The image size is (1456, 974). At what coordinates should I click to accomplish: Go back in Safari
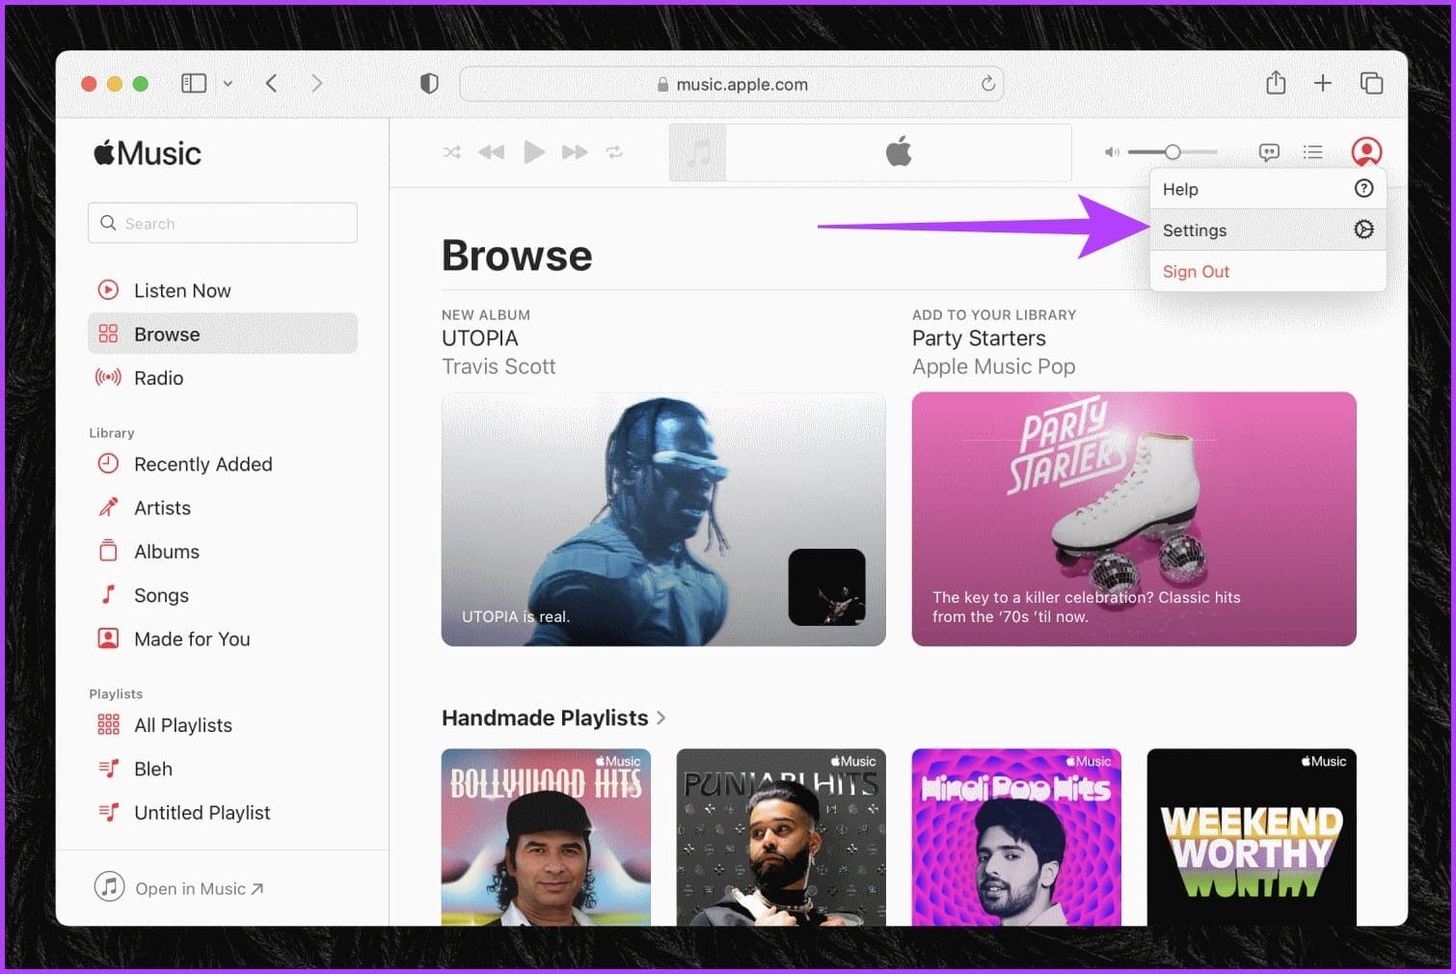pyautogui.click(x=272, y=83)
